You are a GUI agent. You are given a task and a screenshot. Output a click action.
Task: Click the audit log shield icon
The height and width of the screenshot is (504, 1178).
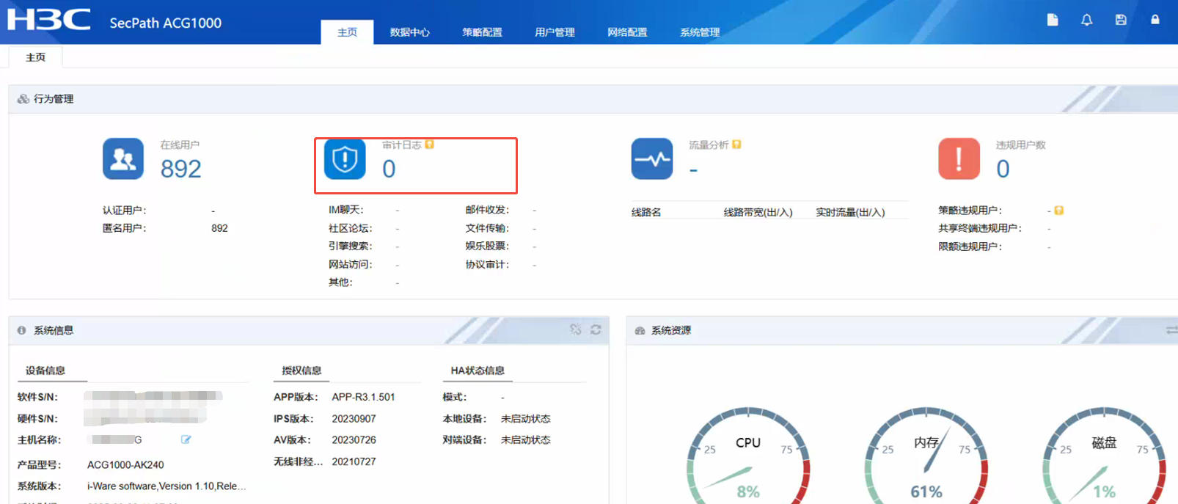[345, 158]
